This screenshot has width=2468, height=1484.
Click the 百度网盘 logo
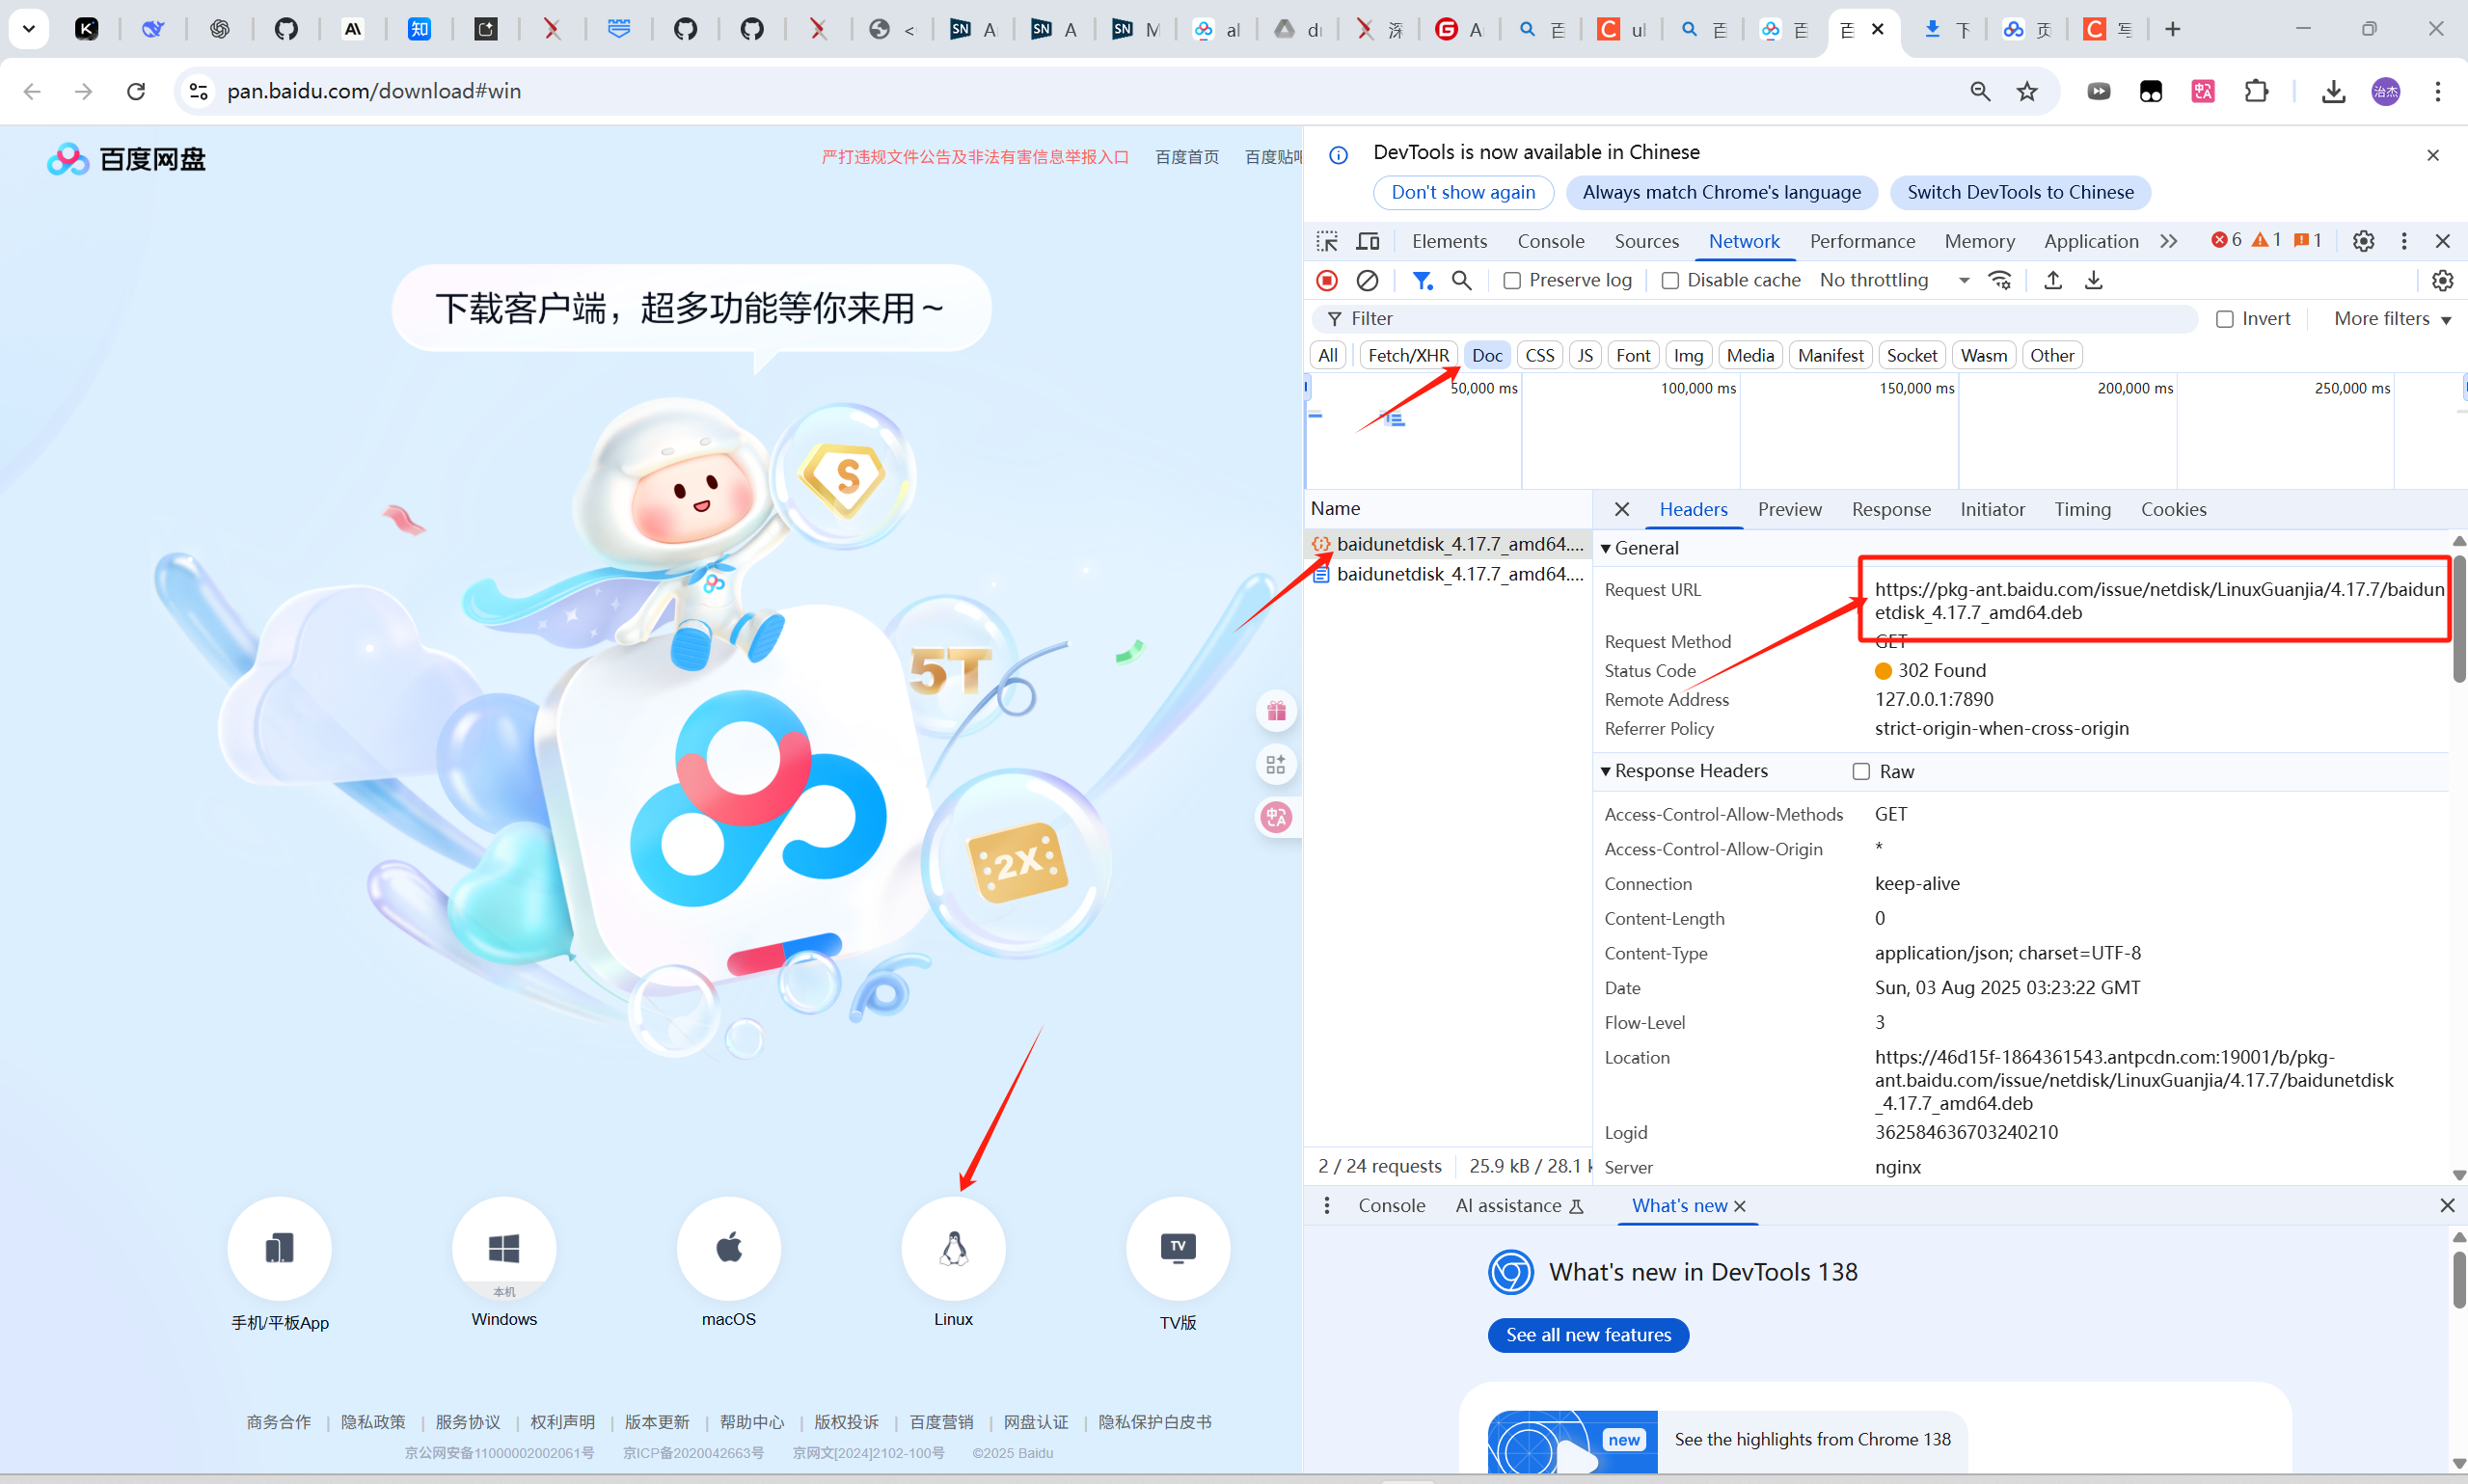pos(126,159)
